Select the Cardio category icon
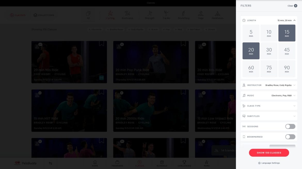Image resolution: width=302 pixels, height=169 pixels. click(166, 15)
